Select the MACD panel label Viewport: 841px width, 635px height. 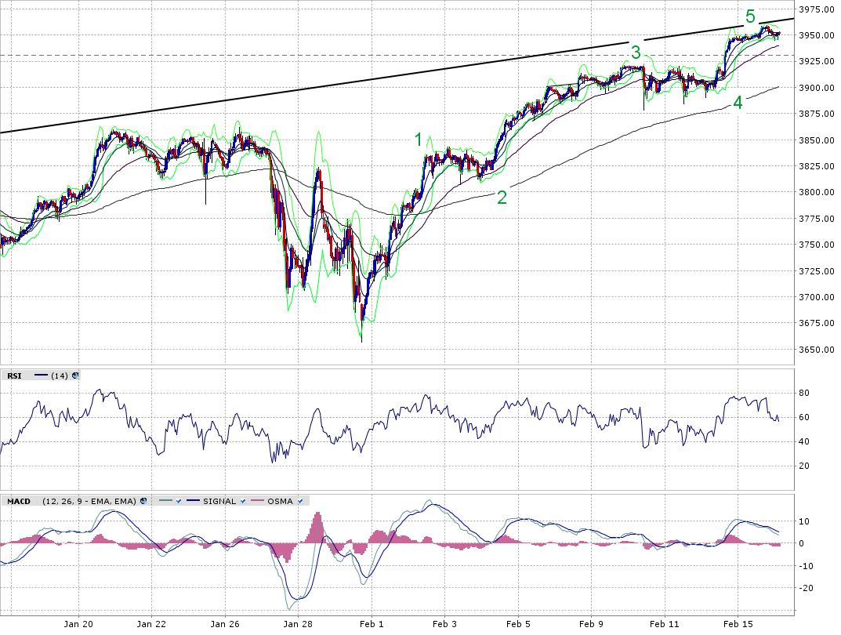[x=19, y=502]
